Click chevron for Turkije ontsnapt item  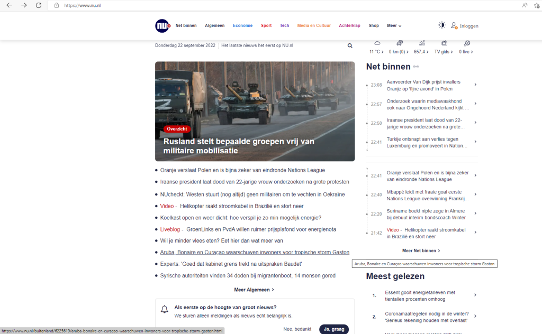(475, 142)
